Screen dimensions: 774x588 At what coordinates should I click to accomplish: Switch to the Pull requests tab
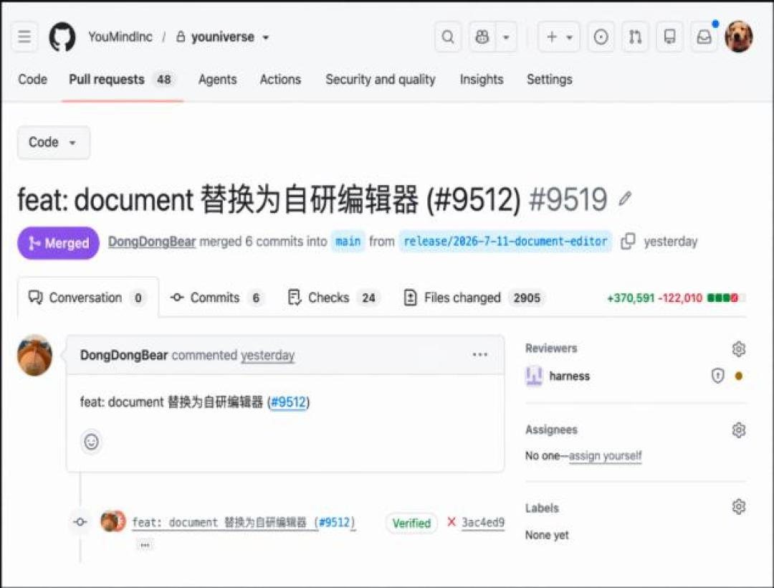[121, 80]
